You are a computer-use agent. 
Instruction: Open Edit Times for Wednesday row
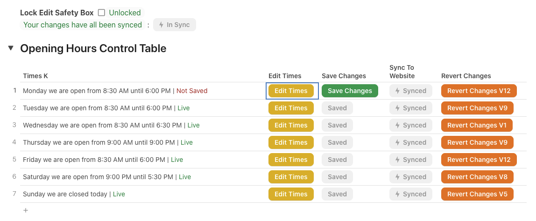291,125
